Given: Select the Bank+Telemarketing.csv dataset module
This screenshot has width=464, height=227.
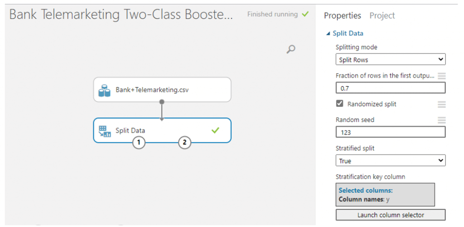Looking at the screenshot, I should [x=162, y=90].
